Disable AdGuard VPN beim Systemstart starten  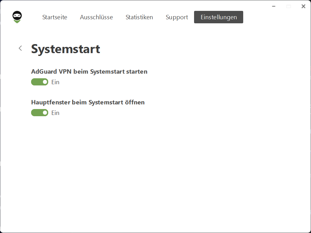[x=39, y=82]
